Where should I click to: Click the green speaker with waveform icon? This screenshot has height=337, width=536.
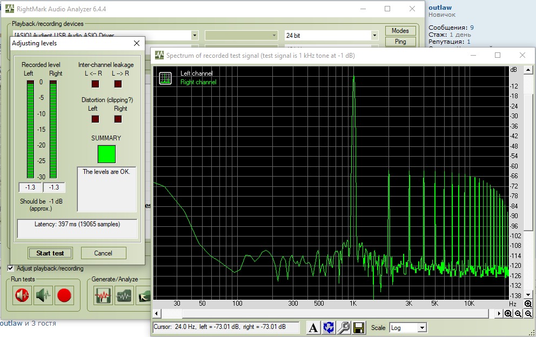pyautogui.click(x=43, y=295)
